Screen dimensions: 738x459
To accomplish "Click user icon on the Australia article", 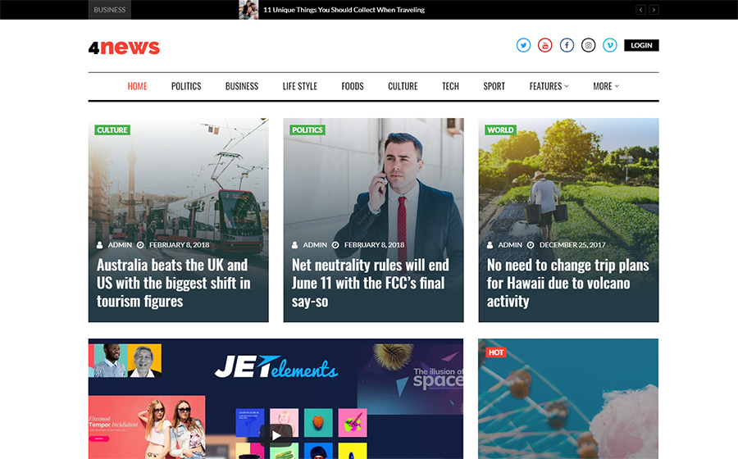I will [x=100, y=245].
